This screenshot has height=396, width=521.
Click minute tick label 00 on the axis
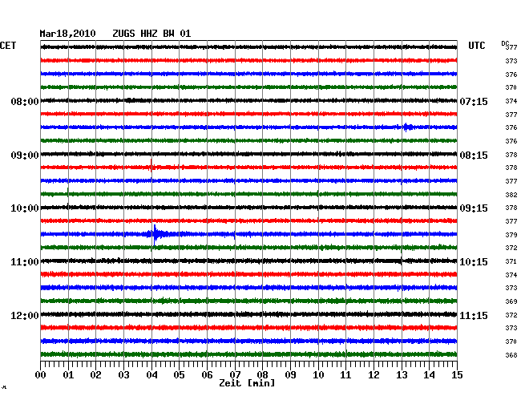(x=41, y=375)
